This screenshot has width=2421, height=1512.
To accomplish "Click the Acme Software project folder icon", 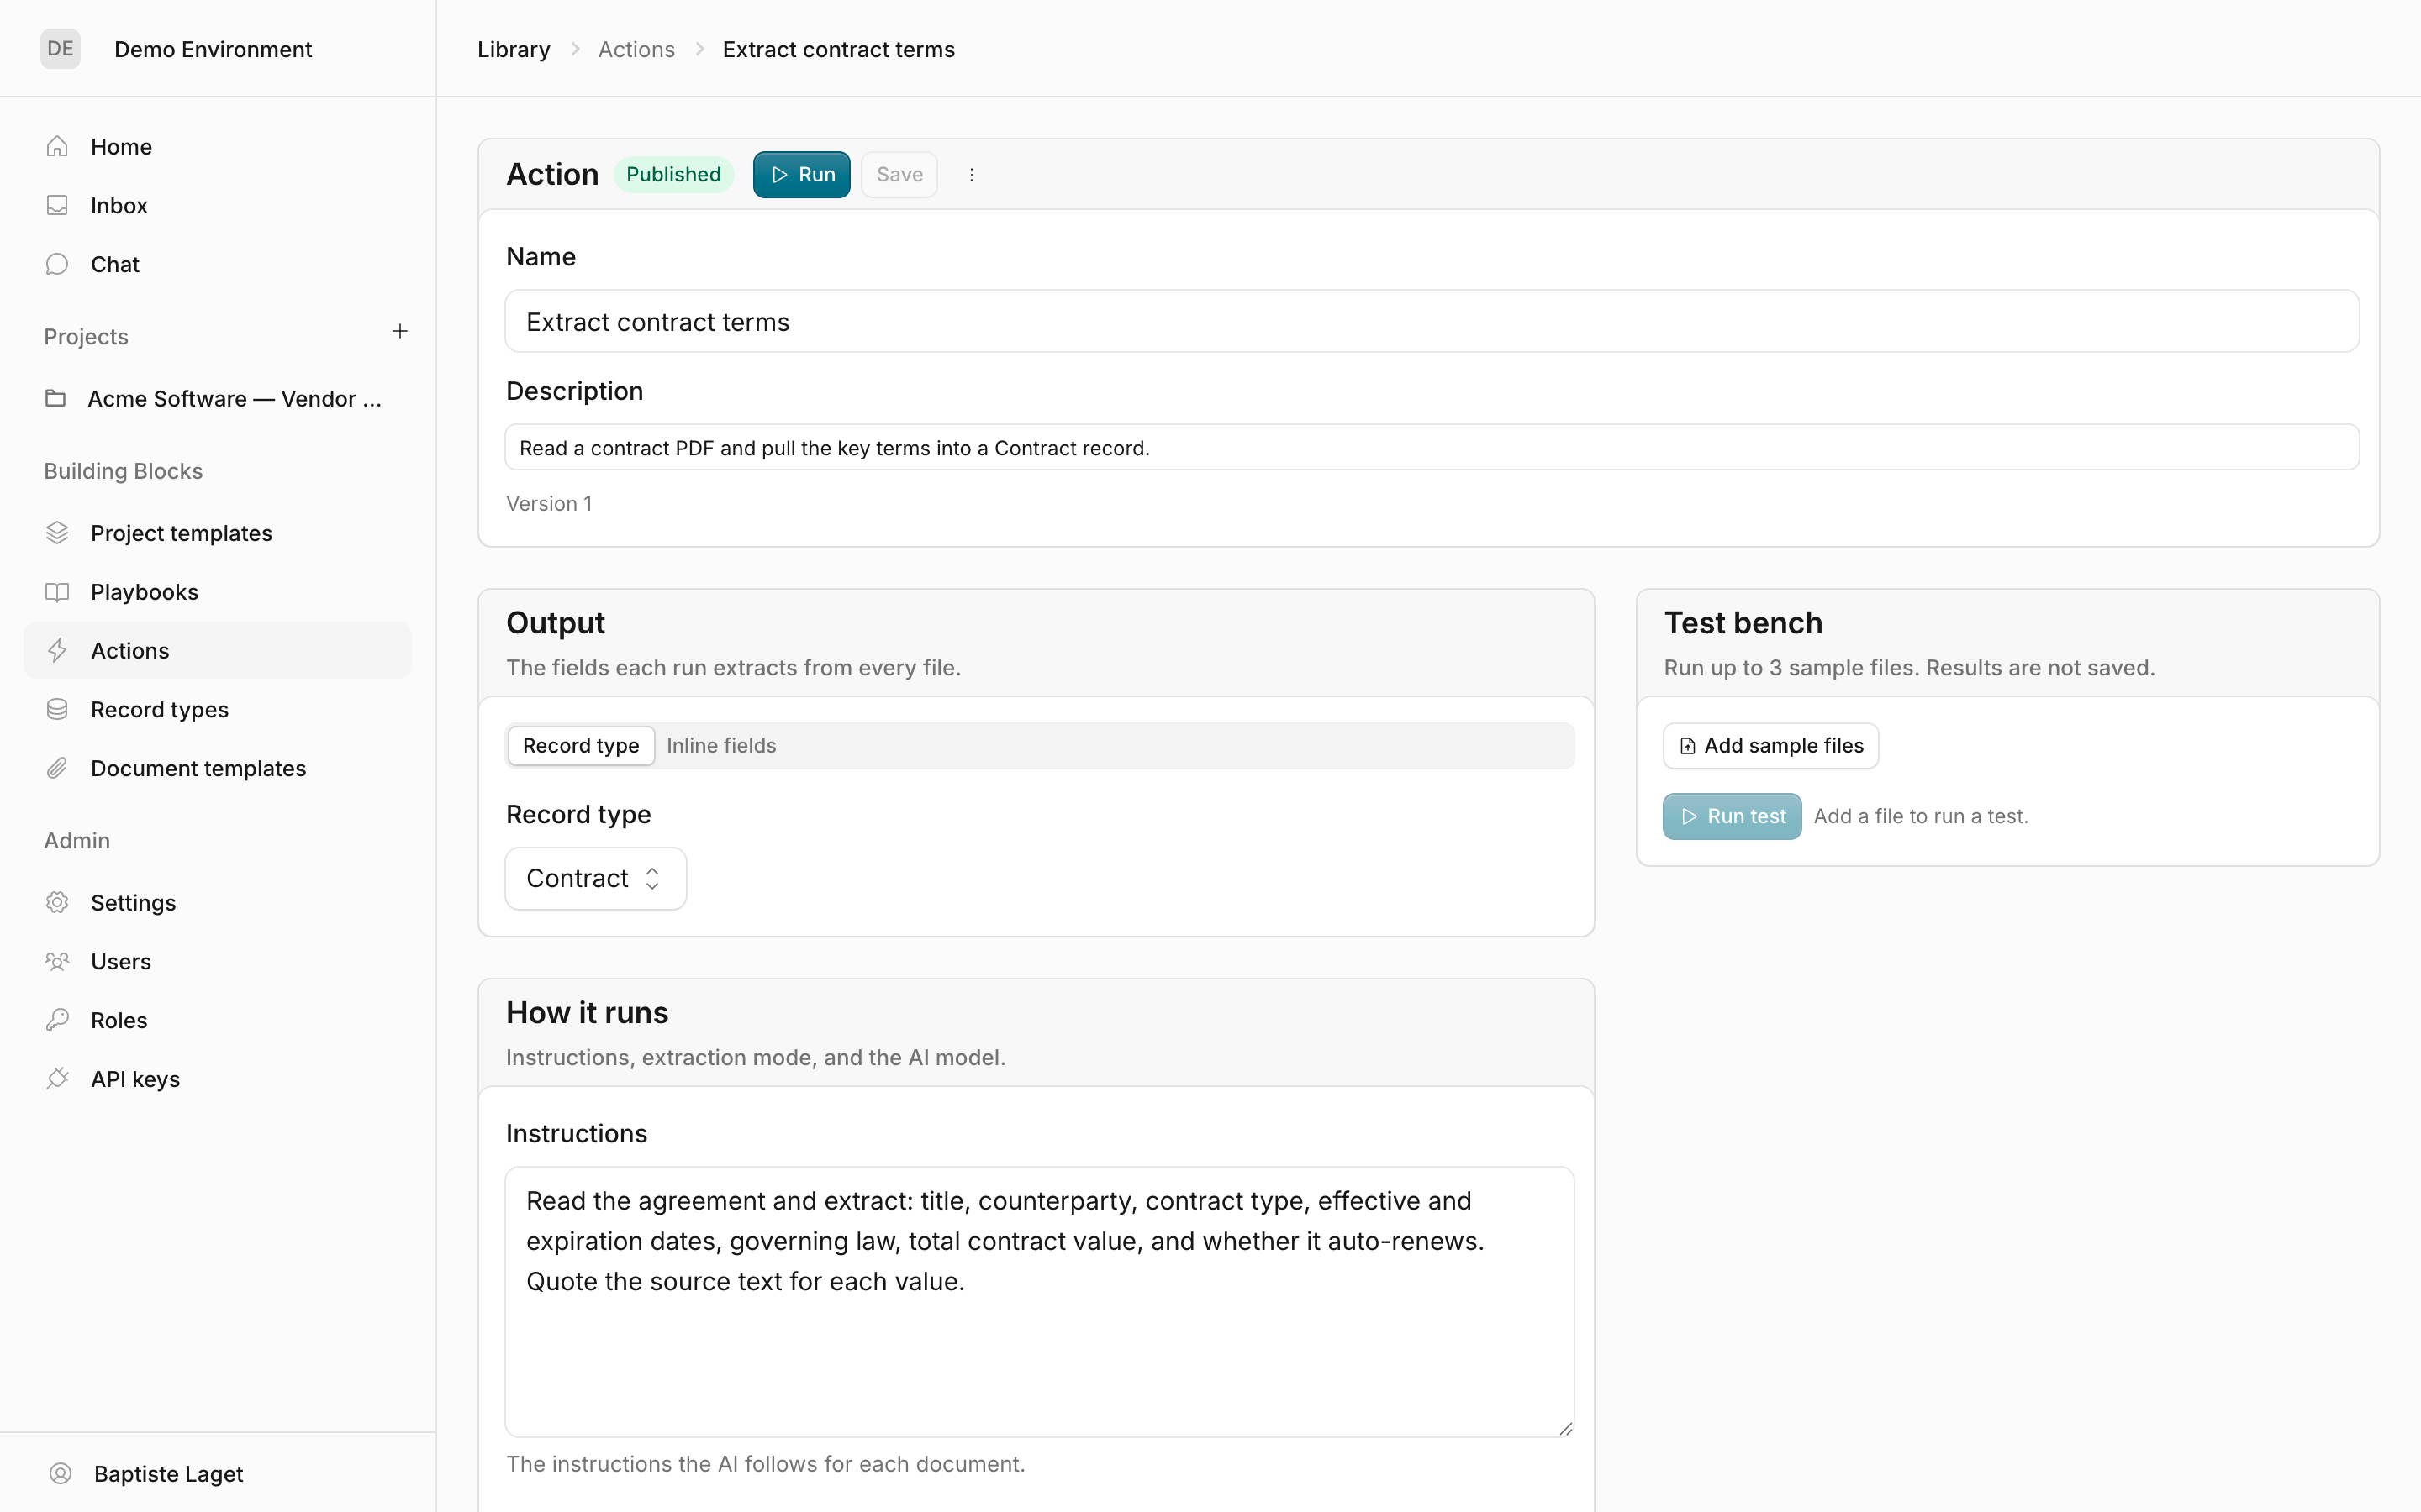I will (x=56, y=398).
